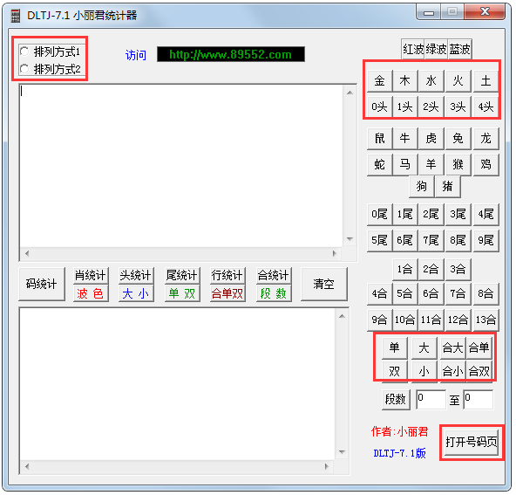516x495 pixels.
Task: Minimize the DLTJ-7.1 window
Action: click(x=429, y=12)
